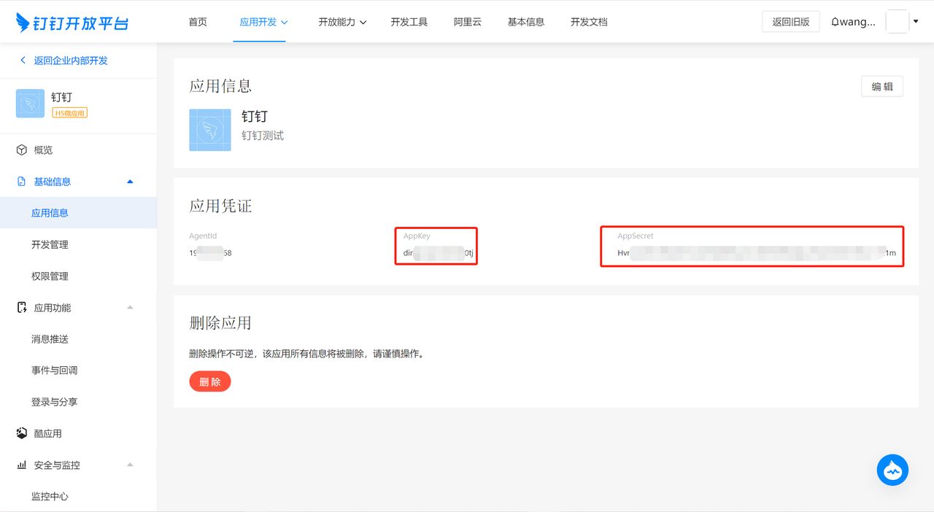Open the 开放能力 menu
Viewport: 934px width, 512px height.
point(336,22)
